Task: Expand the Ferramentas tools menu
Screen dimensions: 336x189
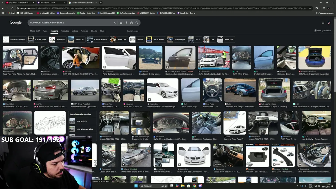Action: [134, 31]
